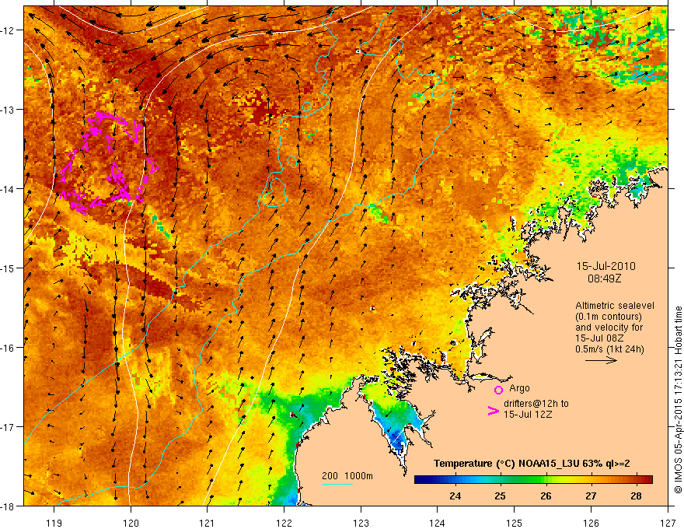Click the '(0.1m contours)' text
Screen dimensions: 684x529
609,317
